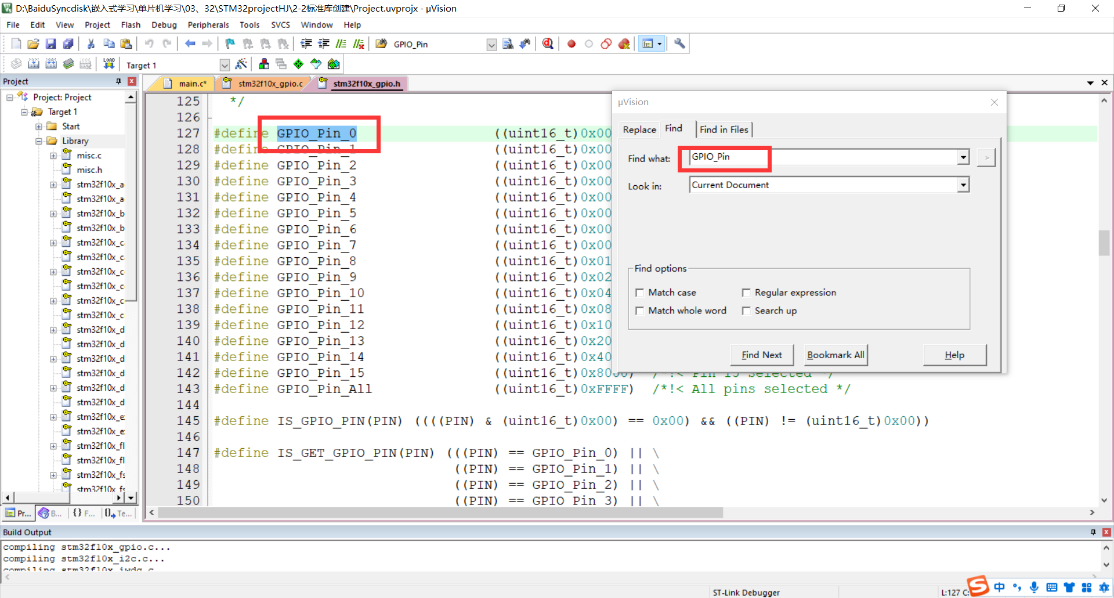Tick the Regular expression checkbox

pos(746,293)
